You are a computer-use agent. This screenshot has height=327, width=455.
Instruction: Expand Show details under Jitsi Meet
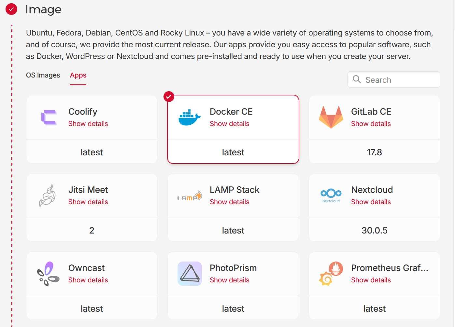(x=88, y=202)
